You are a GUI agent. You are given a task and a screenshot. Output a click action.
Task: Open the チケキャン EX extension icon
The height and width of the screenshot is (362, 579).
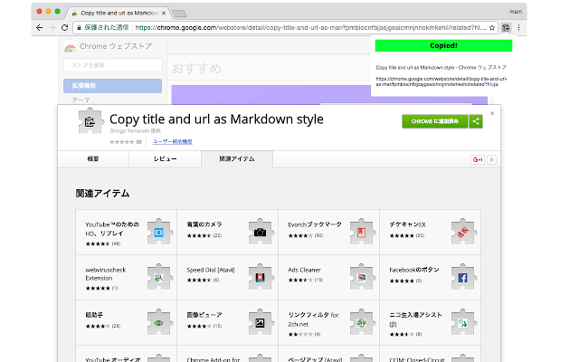pyautogui.click(x=462, y=232)
